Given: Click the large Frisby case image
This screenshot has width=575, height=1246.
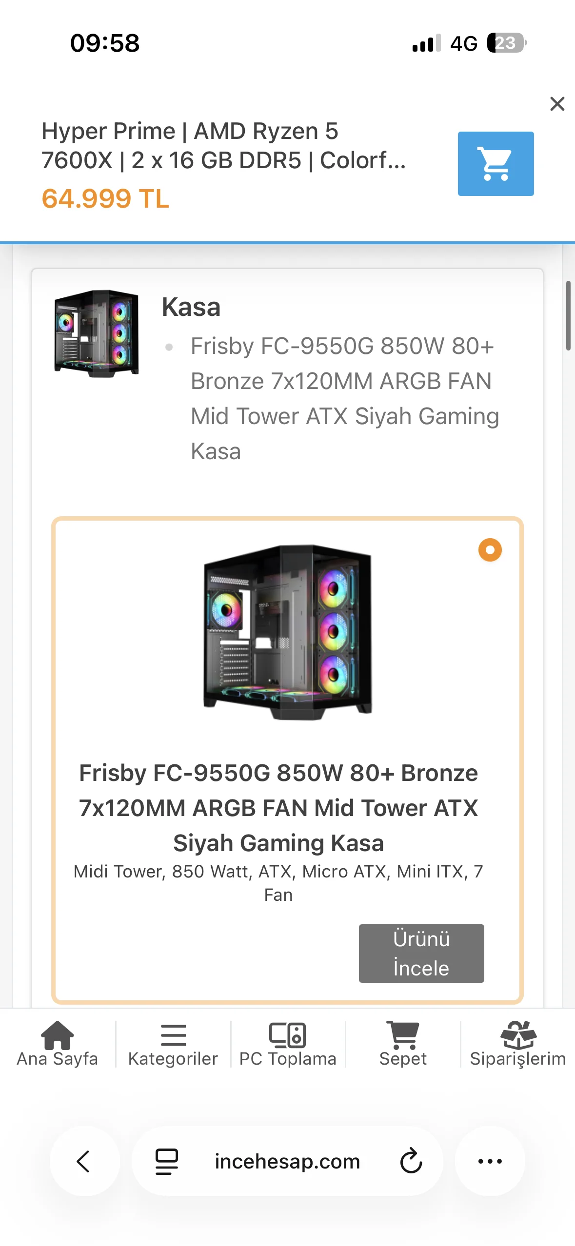Looking at the screenshot, I should (x=288, y=632).
